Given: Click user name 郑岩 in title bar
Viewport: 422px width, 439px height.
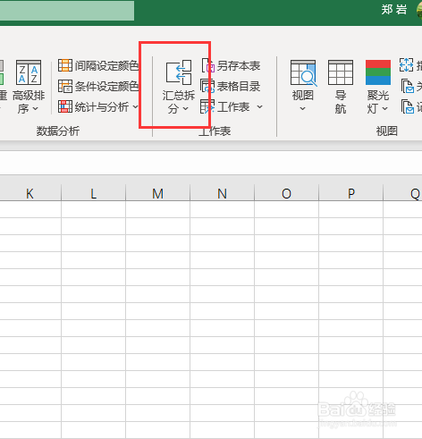Looking at the screenshot, I should coord(393,10).
